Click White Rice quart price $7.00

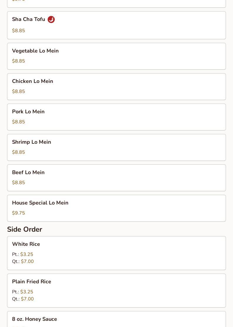click(x=27, y=261)
